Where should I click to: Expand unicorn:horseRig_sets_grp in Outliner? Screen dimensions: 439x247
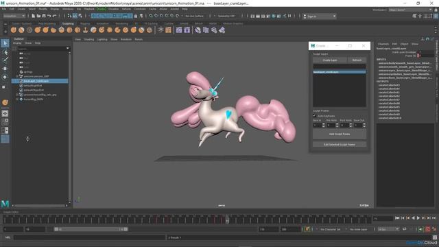coord(17,95)
